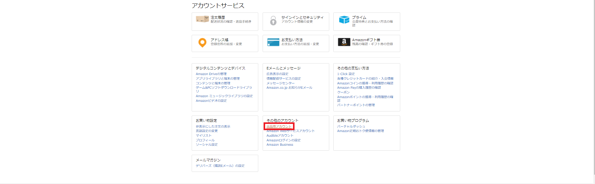Open デリバーズ（購読Eメール）の設定 link
The height and width of the screenshot is (184, 595).
(x=220, y=166)
